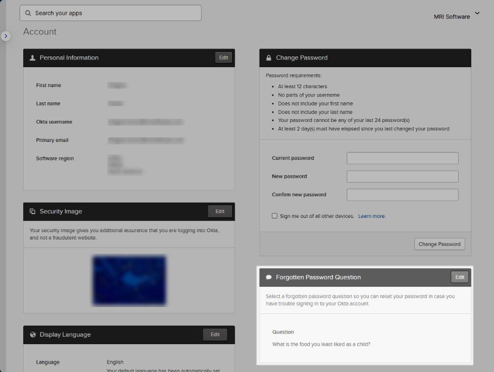Expand the left sidebar arrow
The width and height of the screenshot is (494, 372).
point(6,36)
